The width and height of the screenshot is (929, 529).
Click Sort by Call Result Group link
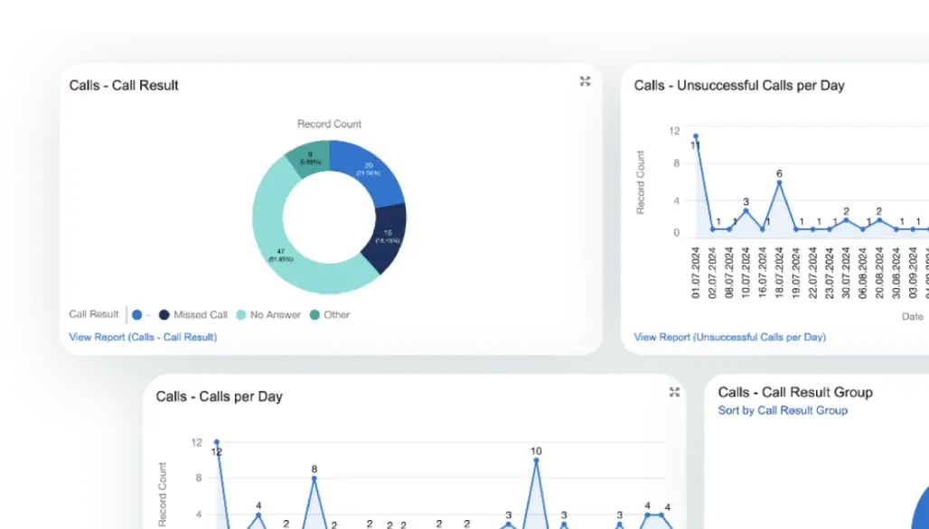(783, 411)
